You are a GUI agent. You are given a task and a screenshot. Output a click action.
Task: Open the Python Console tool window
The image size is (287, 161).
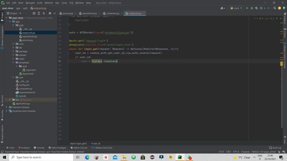pyautogui.click(x=79, y=148)
